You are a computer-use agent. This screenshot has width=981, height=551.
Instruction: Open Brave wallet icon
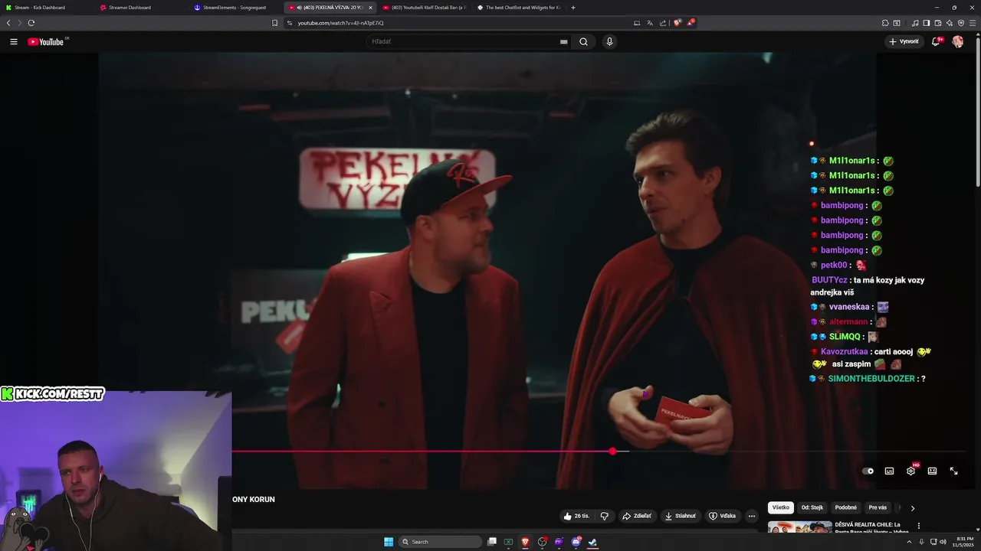tap(937, 23)
